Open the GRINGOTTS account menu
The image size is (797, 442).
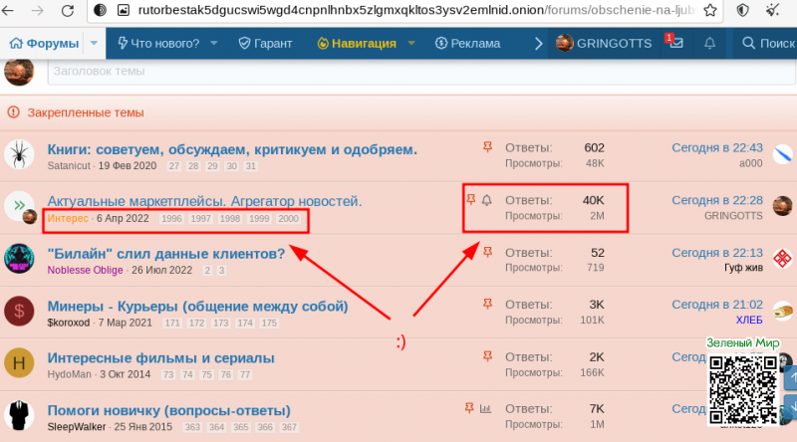[604, 43]
